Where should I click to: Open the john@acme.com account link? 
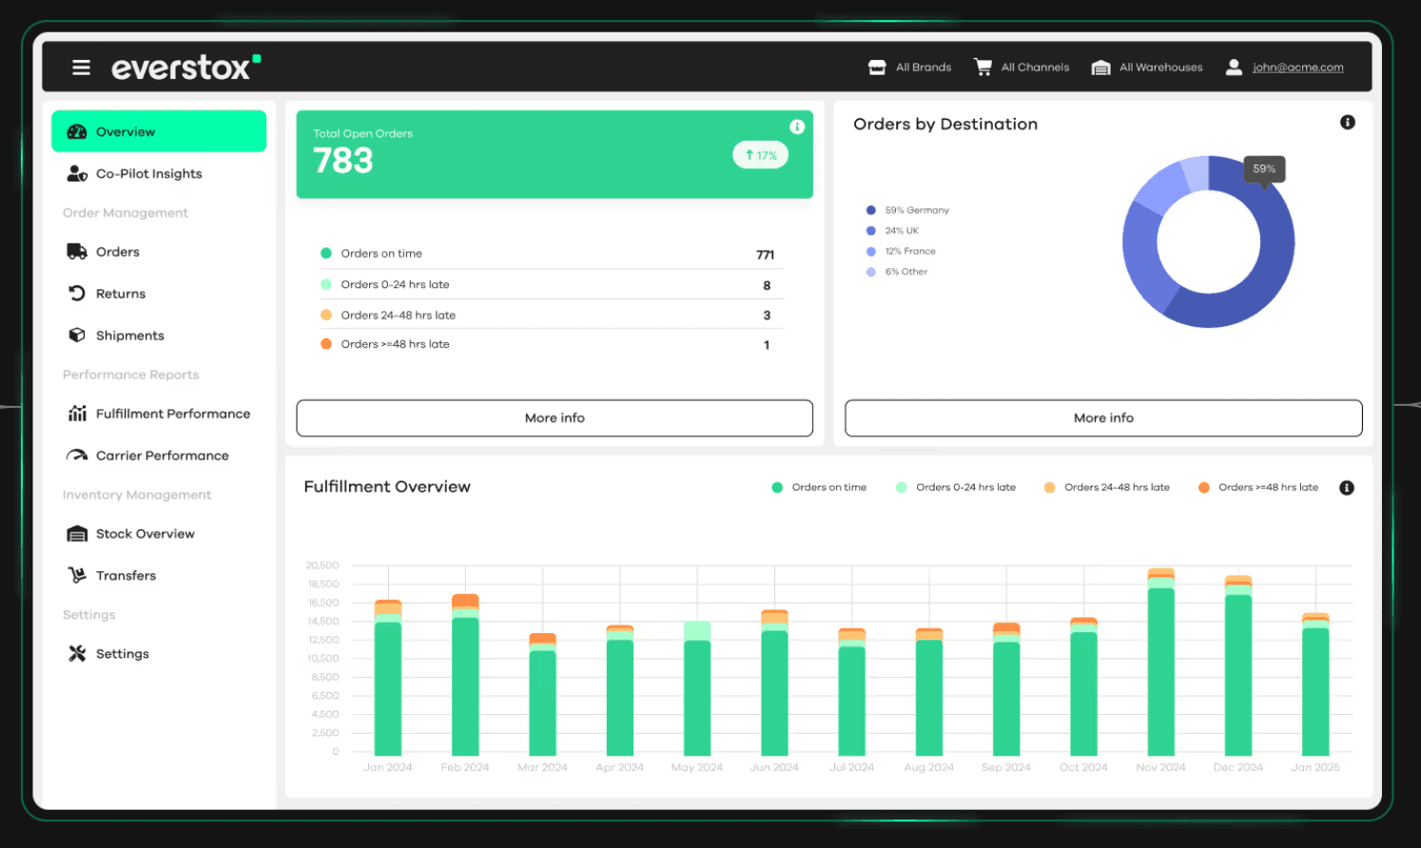pos(1297,67)
